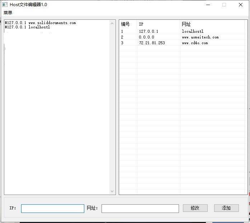Click row number 2 in the table
The height and width of the screenshot is (223, 250).
click(122, 37)
